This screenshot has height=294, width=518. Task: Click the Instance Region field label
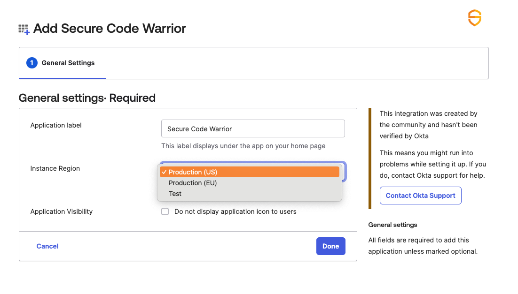(55, 168)
